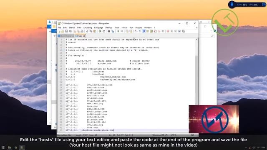Open the File menu
The height and width of the screenshot is (150, 267).
coord(59,27)
